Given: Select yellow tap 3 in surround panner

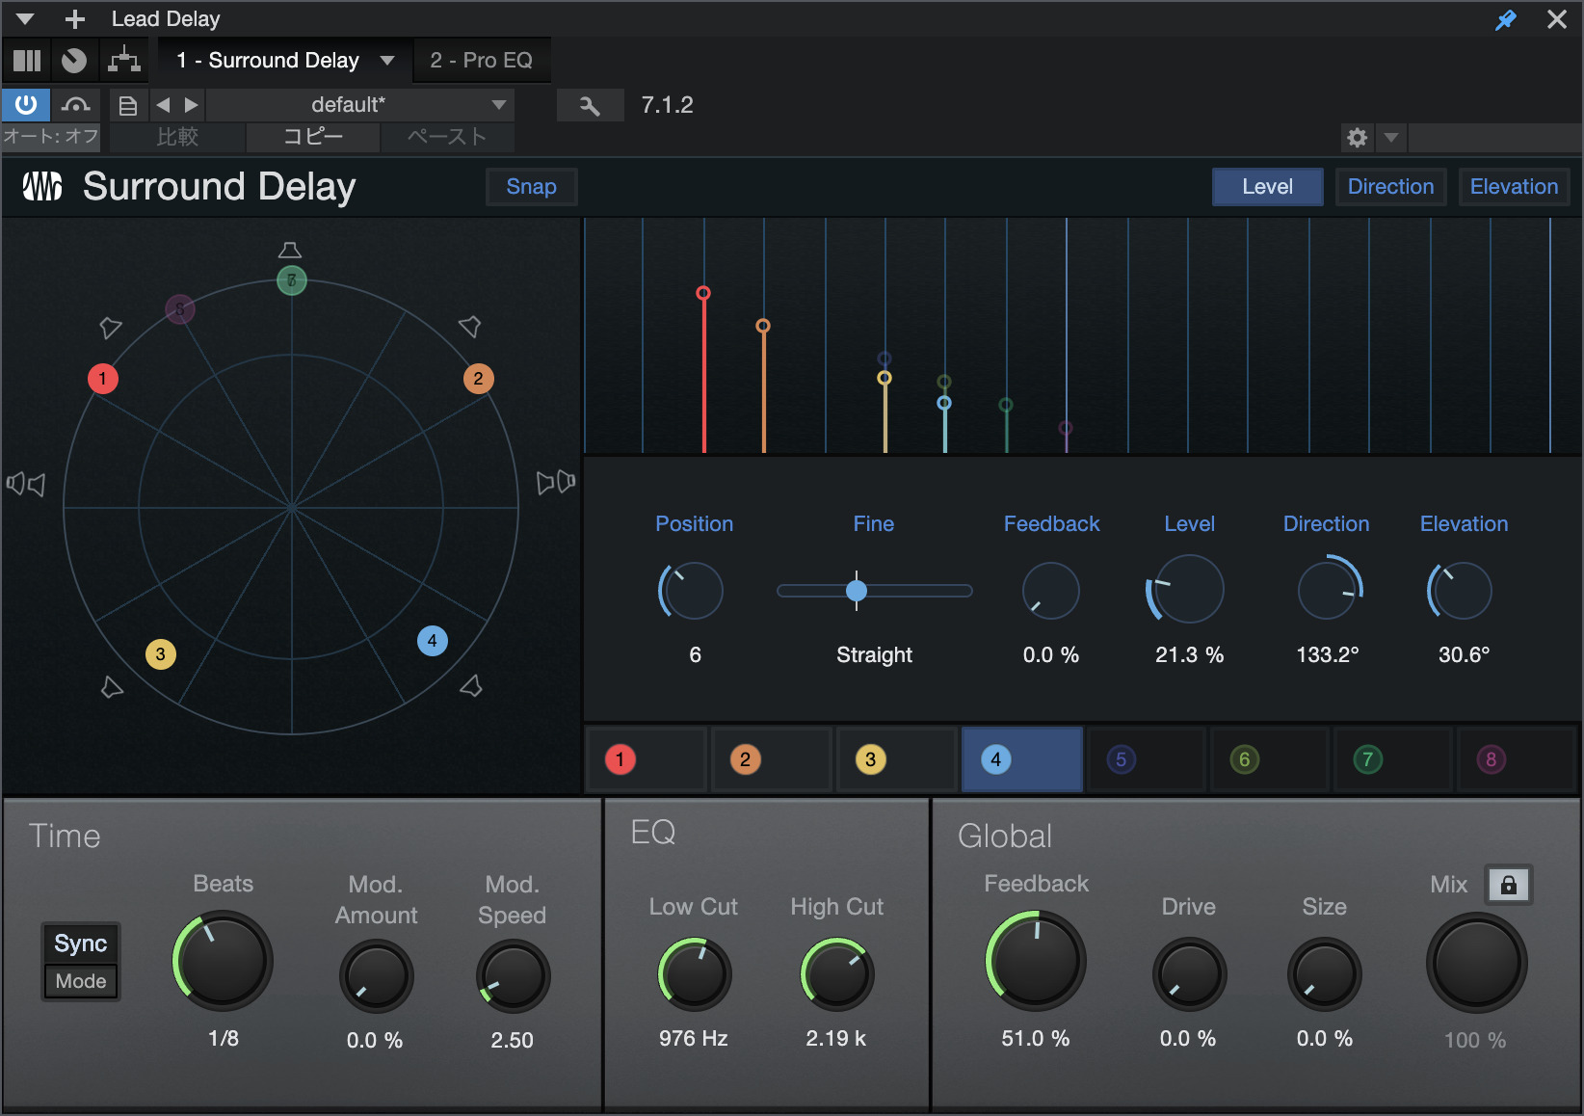Looking at the screenshot, I should 161,654.
